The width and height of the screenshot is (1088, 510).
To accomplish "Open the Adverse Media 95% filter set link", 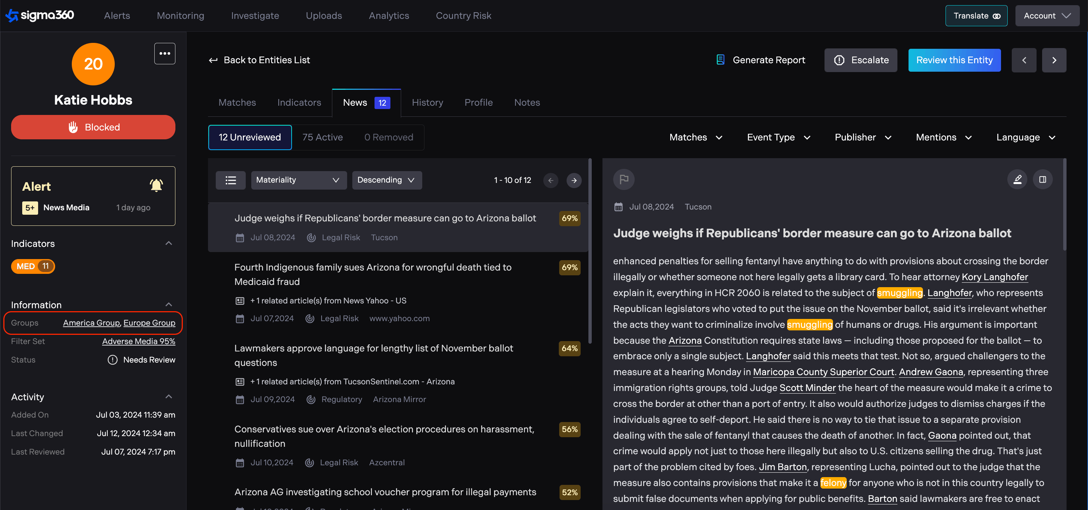I will [138, 341].
